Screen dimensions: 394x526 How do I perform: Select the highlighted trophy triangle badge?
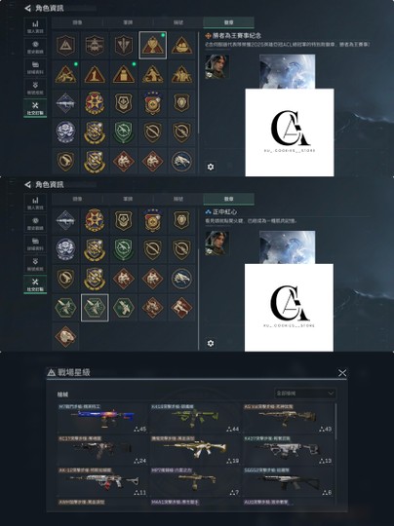(x=152, y=45)
